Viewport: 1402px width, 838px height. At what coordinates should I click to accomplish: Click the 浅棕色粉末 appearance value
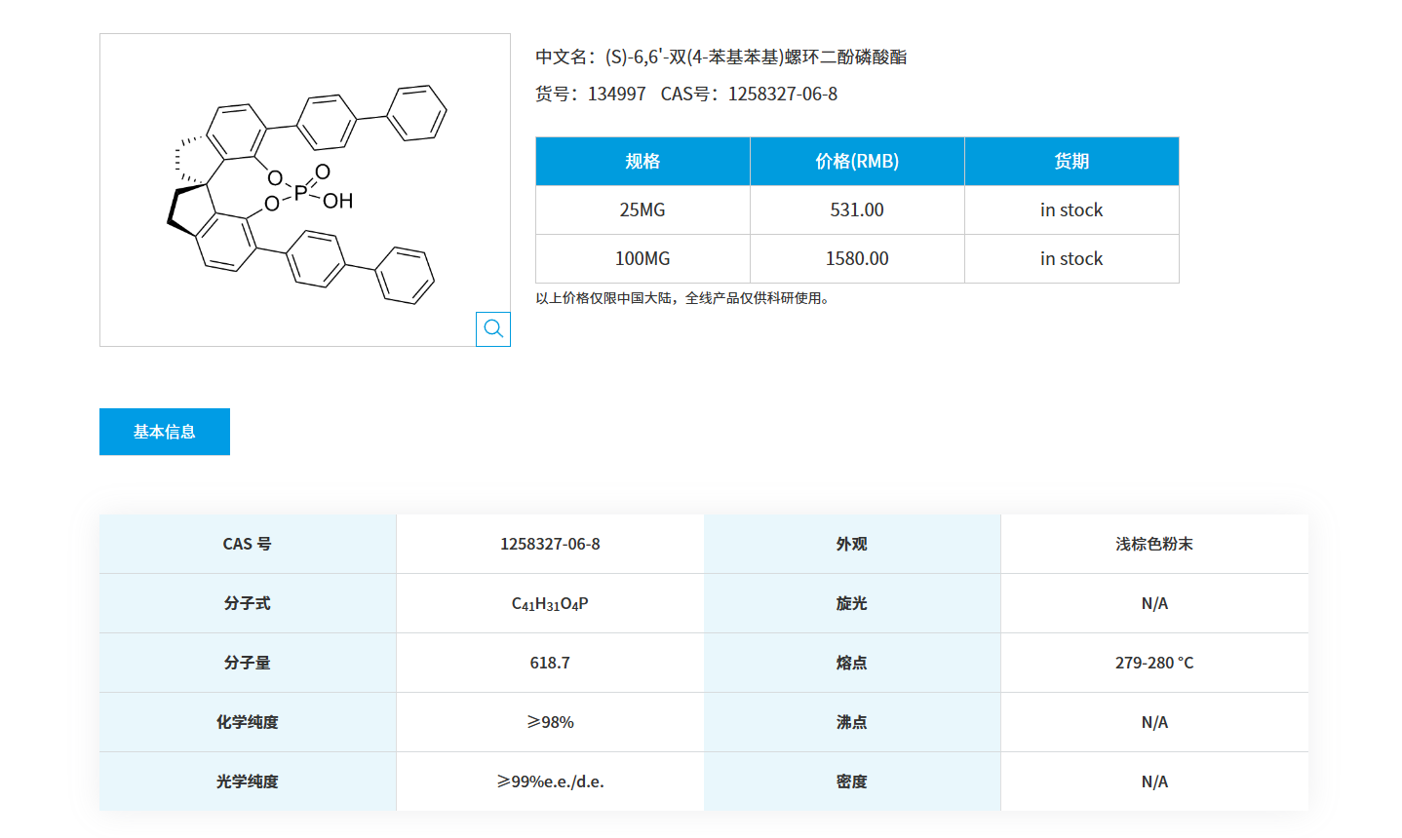[1154, 544]
